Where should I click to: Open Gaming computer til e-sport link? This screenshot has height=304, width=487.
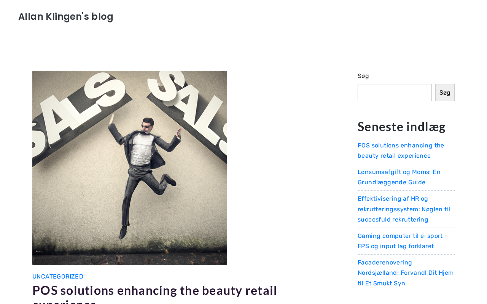pyautogui.click(x=403, y=241)
